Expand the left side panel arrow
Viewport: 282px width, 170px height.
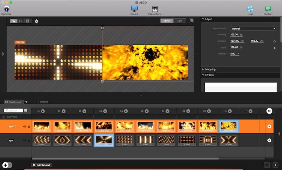3,54
